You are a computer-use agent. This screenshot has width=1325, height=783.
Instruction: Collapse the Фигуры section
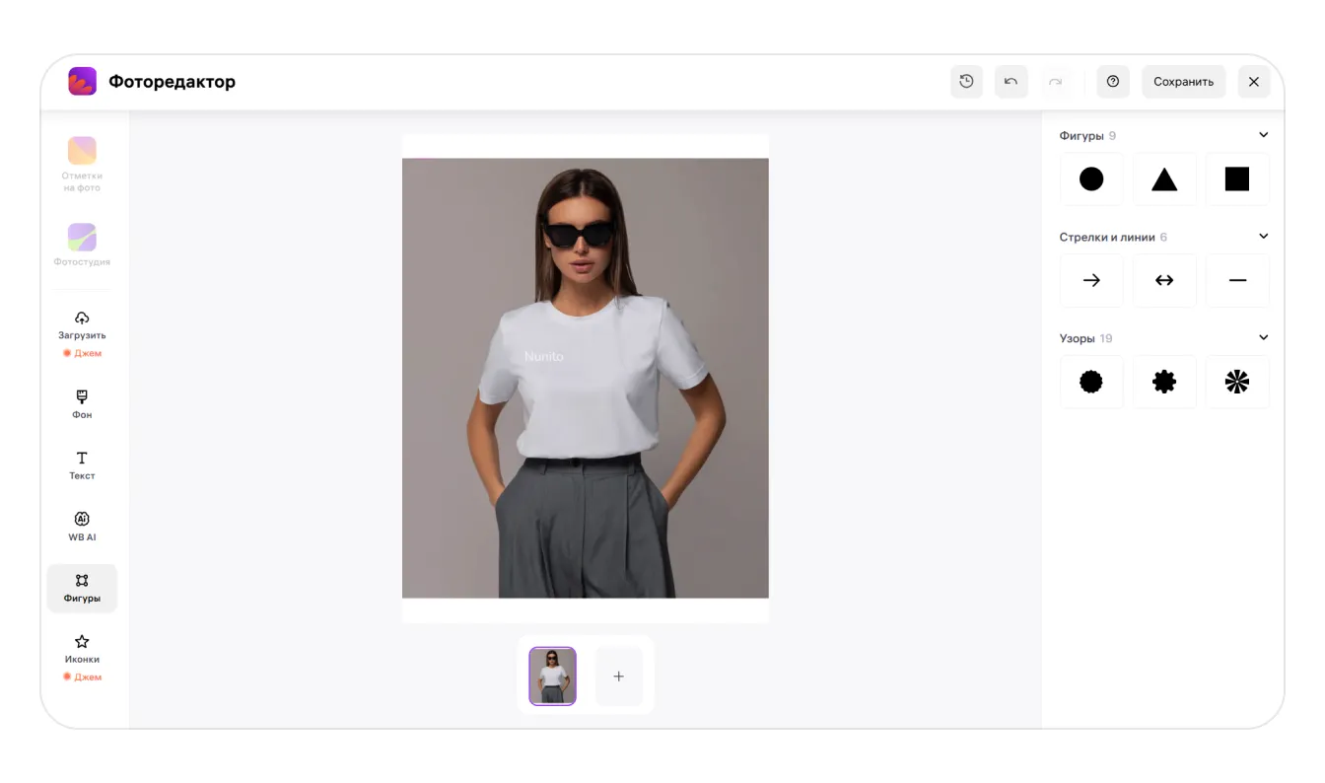pyautogui.click(x=1263, y=135)
